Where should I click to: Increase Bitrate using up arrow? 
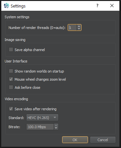56,125
